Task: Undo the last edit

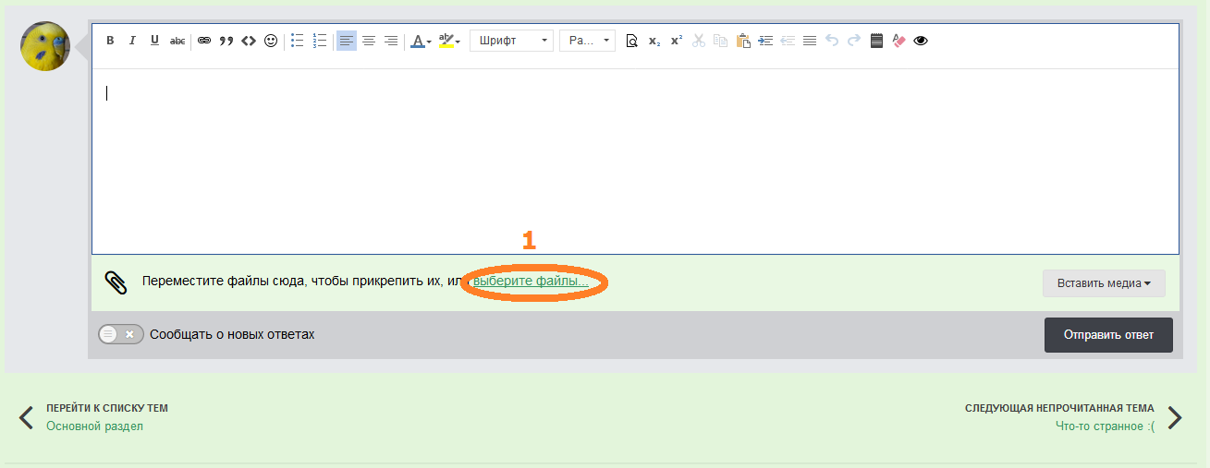Action: 832,41
